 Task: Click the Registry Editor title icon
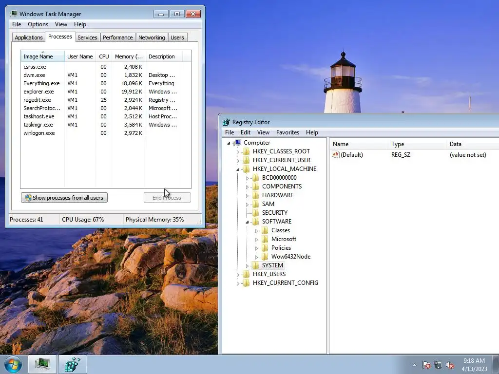click(226, 122)
